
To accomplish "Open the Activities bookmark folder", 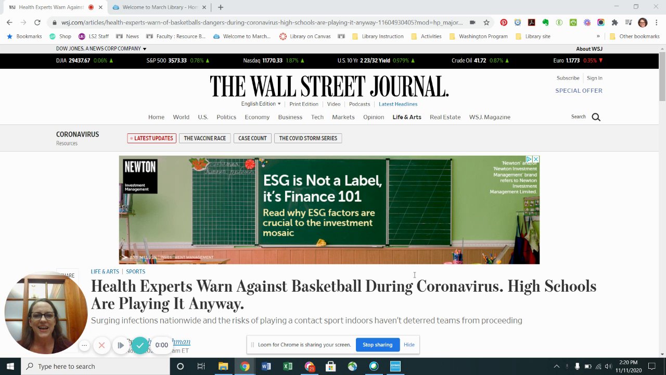I will [x=426, y=36].
